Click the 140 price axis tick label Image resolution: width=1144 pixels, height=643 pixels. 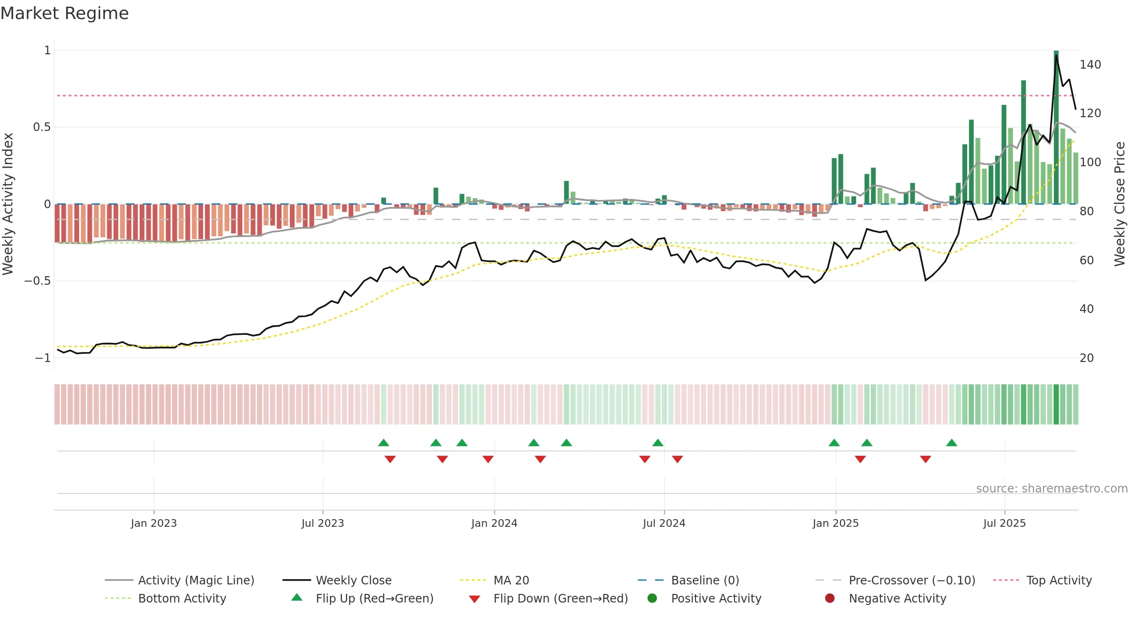click(1090, 64)
